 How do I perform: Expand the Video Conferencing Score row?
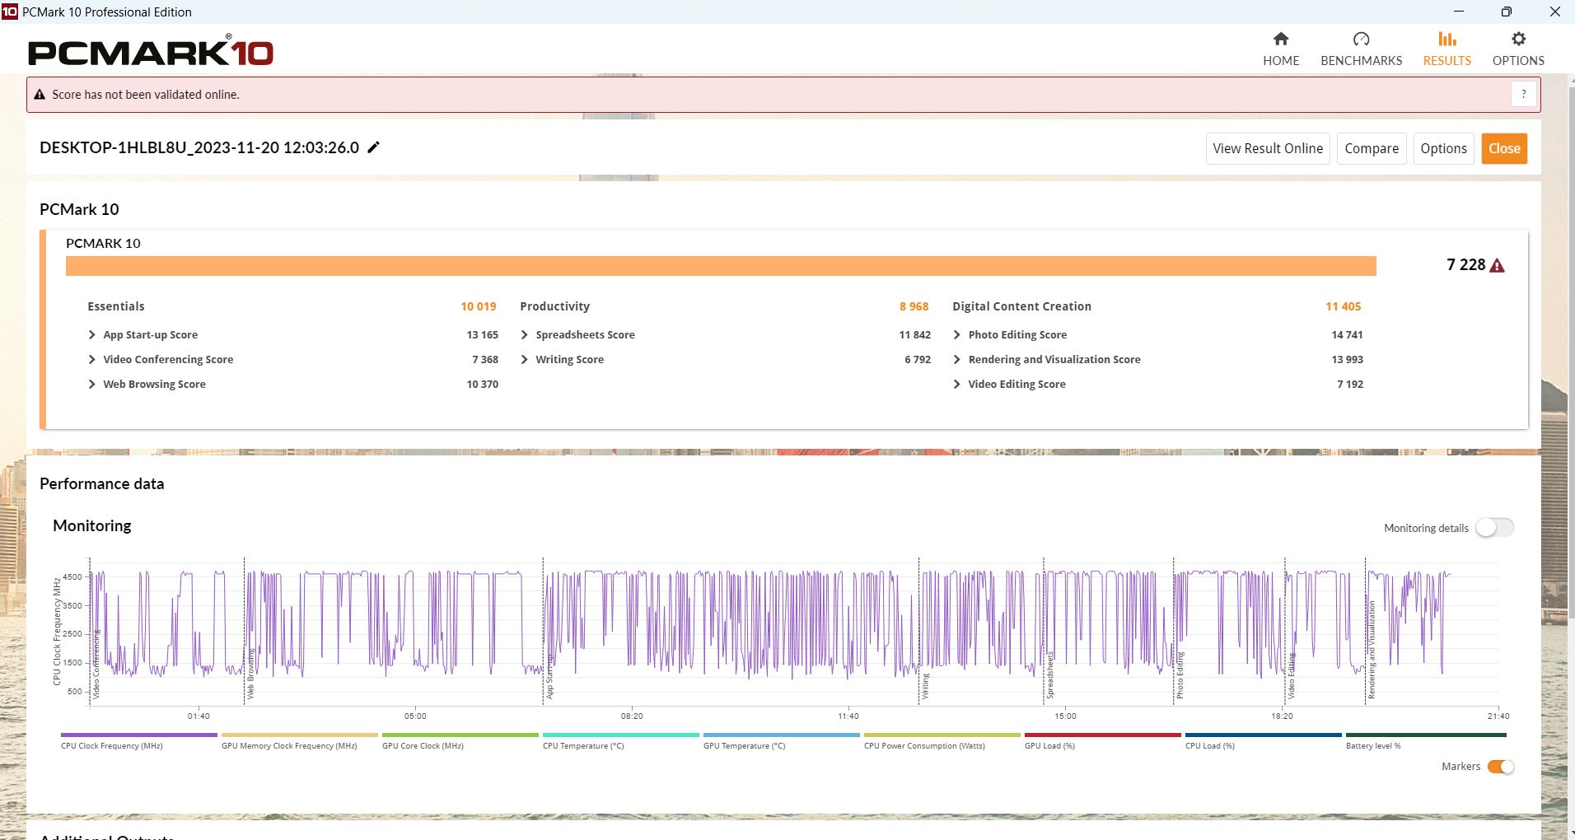[92, 360]
